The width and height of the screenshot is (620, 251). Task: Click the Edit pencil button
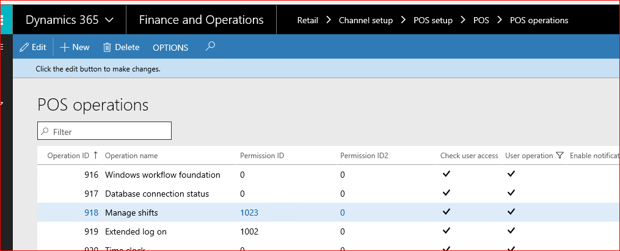tap(33, 47)
